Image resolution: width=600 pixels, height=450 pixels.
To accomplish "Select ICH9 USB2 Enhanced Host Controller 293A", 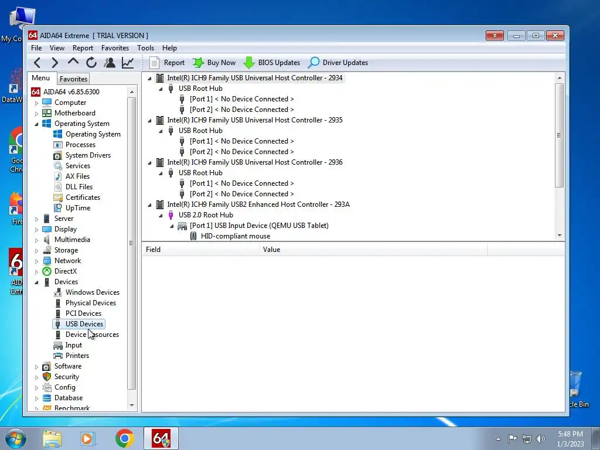I will 258,204.
